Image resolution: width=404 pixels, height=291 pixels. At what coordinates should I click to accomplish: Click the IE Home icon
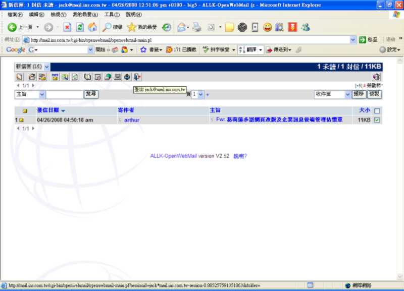pos(92,27)
